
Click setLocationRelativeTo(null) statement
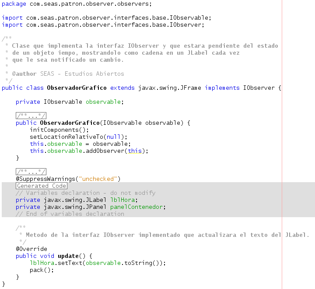tap(79, 137)
